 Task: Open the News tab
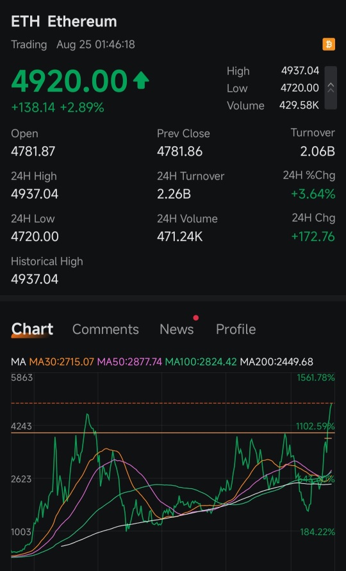pos(177,329)
